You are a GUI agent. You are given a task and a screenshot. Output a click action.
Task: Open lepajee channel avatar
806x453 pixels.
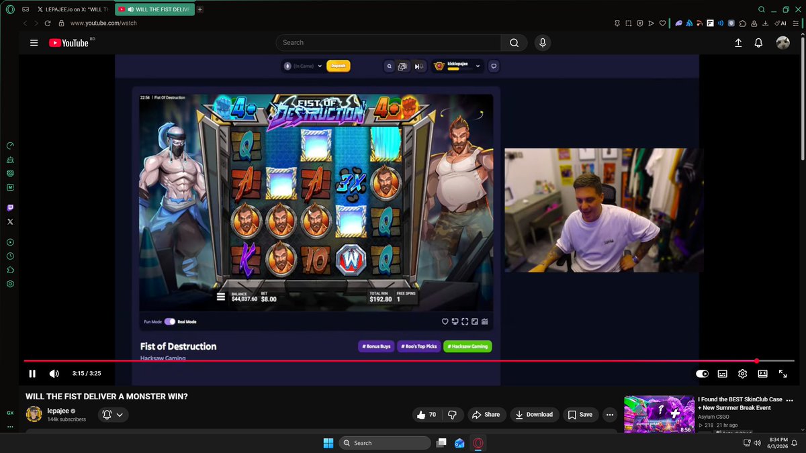[34, 415]
